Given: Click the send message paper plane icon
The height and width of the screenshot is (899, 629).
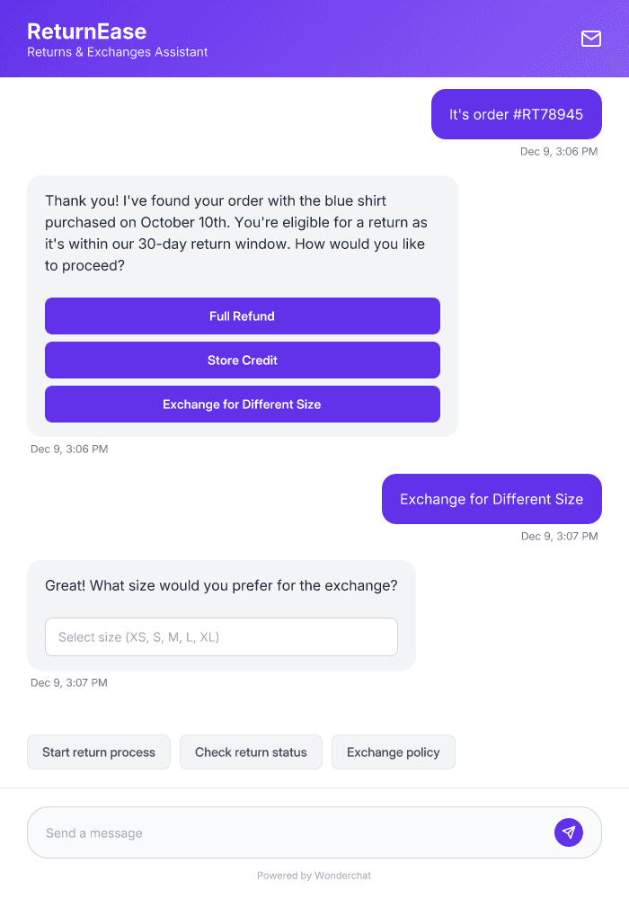Looking at the screenshot, I should 569,832.
